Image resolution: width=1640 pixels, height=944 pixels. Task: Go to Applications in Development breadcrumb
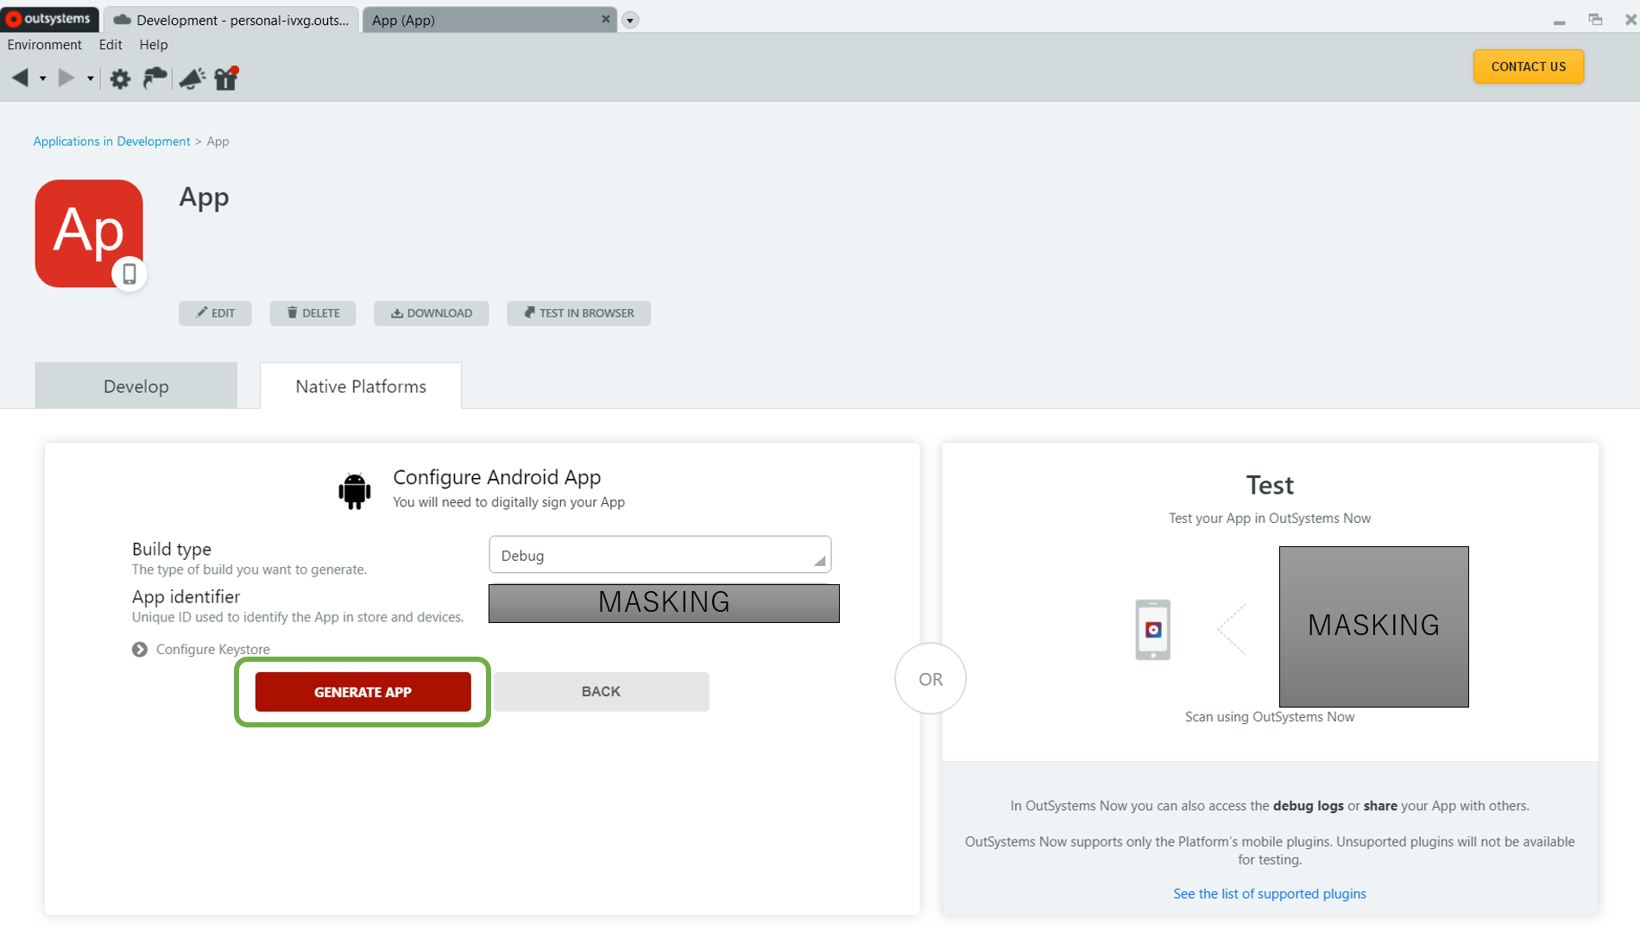pyautogui.click(x=111, y=142)
